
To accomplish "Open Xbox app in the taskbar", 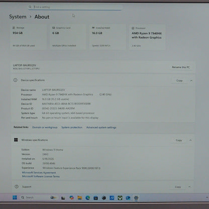I will (x=120, y=198).
